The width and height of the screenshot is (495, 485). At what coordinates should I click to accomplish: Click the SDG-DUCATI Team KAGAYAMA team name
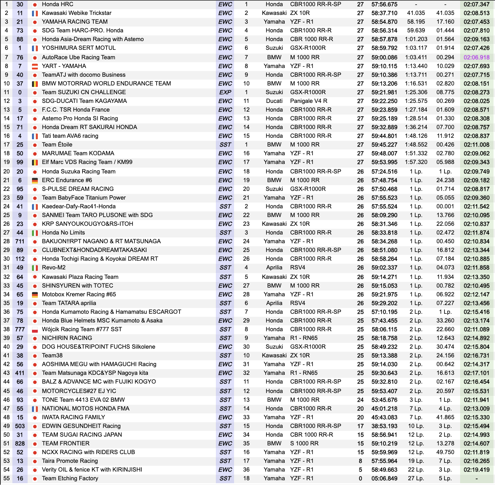click(84, 101)
